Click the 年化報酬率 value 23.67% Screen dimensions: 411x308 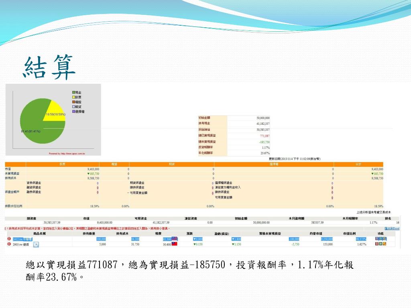click(265, 153)
